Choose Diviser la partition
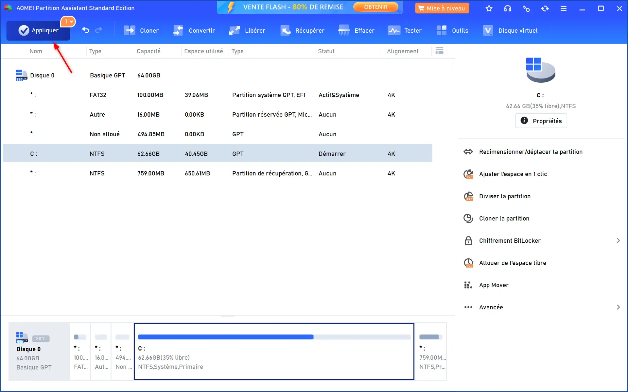Viewport: 628px width, 392px height. [x=505, y=196]
